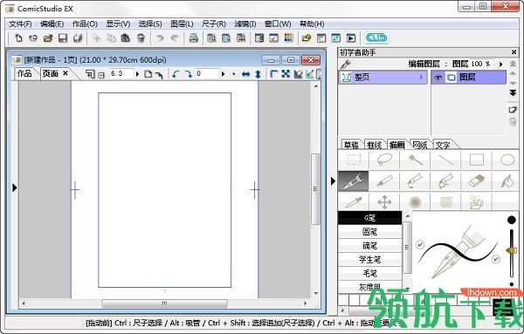Expand the left side panel arrow of main window

pyautogui.click(x=14, y=187)
